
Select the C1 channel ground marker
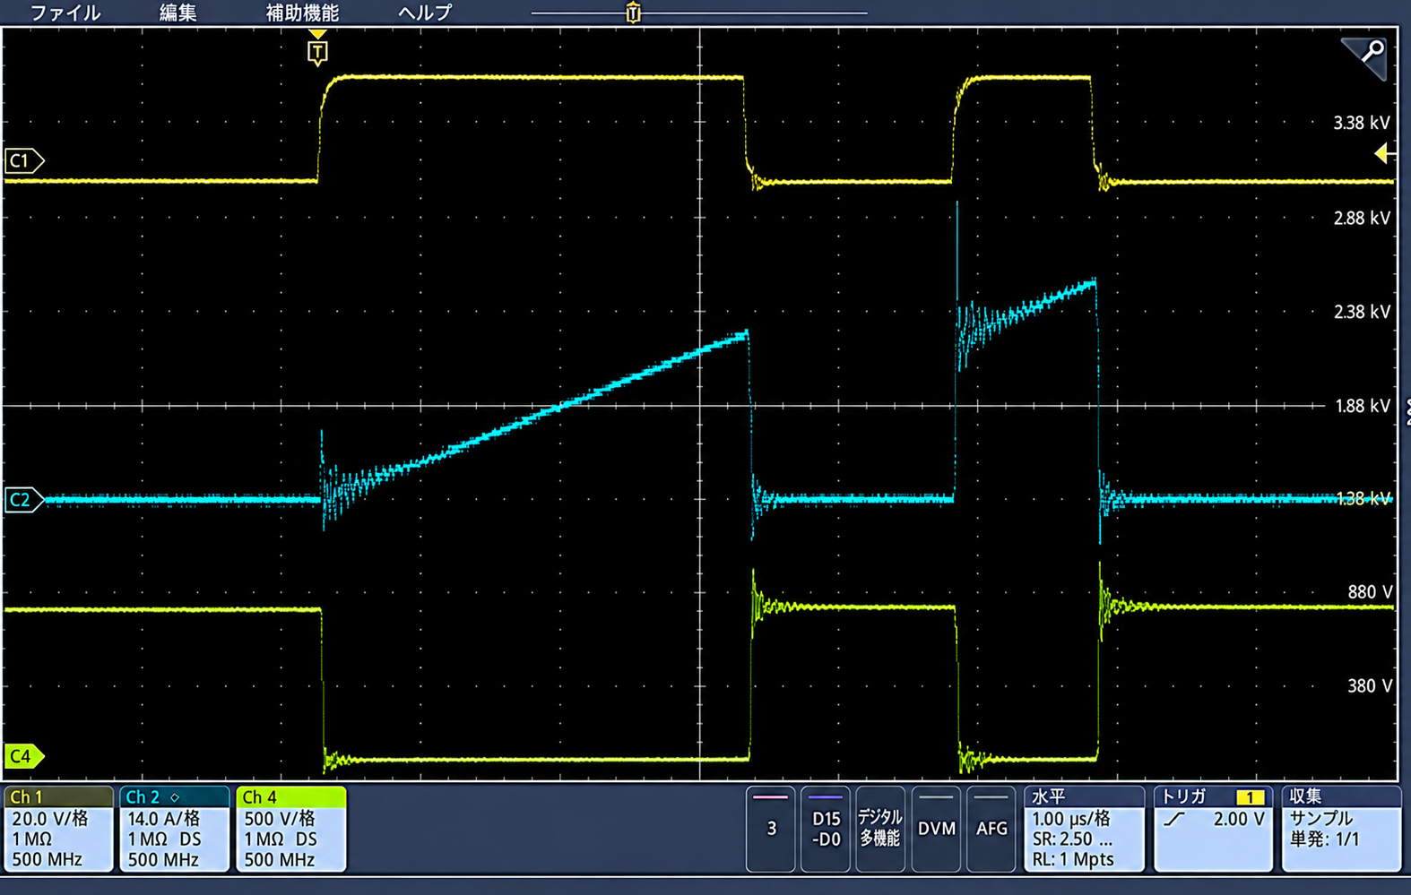23,161
